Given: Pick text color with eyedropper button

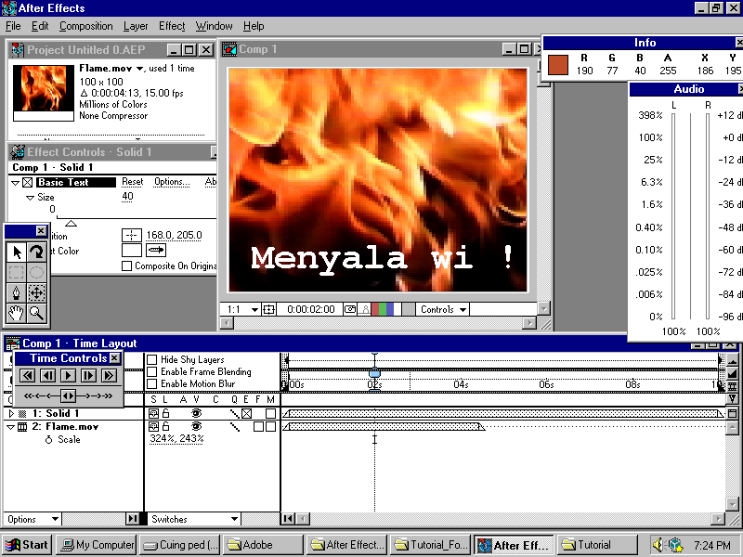Looking at the screenshot, I should tap(156, 250).
